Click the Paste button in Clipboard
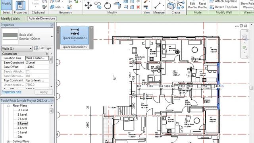Viewport: 254px width, 143px height. coord(35,4)
